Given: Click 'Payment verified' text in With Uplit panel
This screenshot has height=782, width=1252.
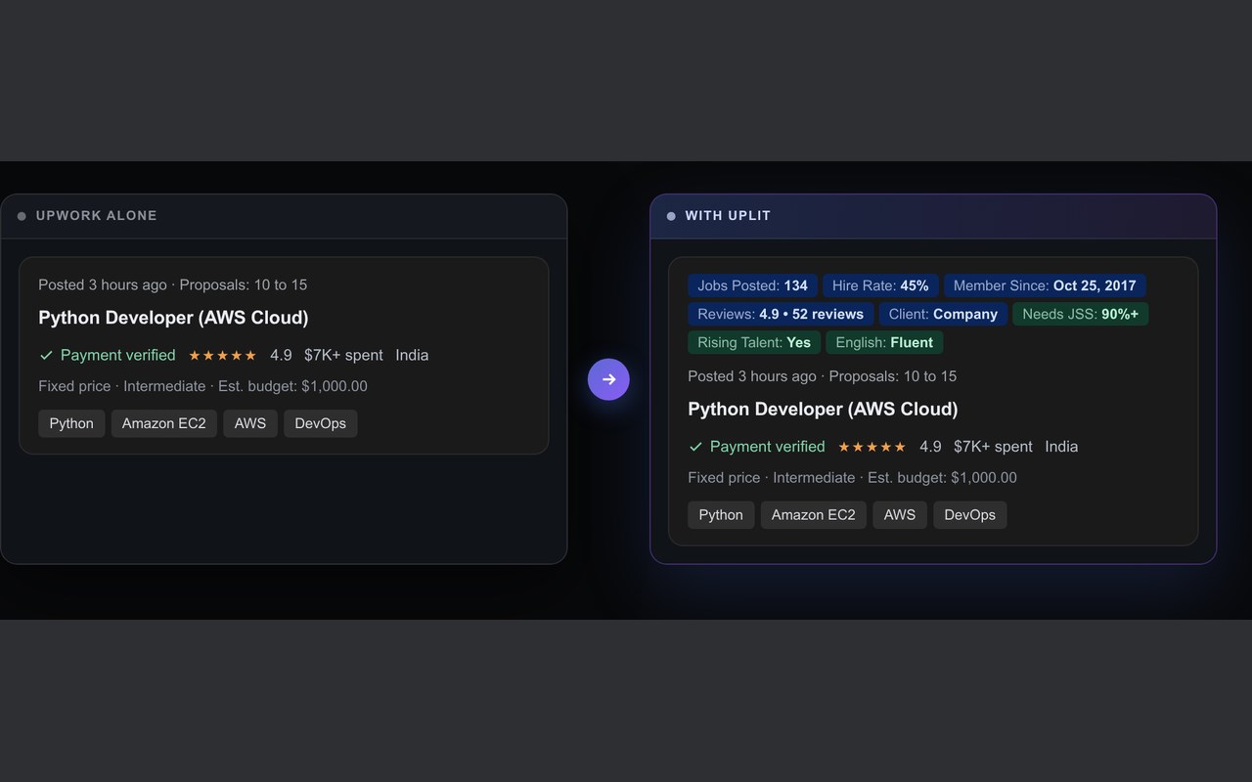Looking at the screenshot, I should pyautogui.click(x=768, y=447).
